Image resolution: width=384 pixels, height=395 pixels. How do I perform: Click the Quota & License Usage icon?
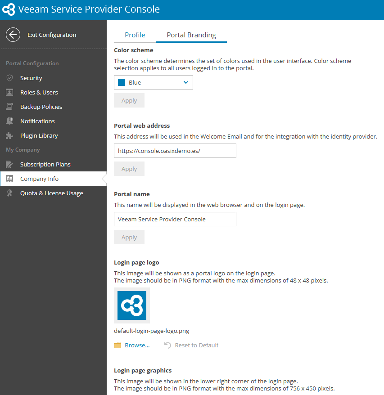tap(9, 193)
